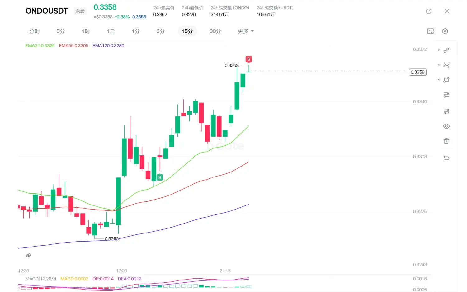Select the trend line drawing tool

pos(446,50)
